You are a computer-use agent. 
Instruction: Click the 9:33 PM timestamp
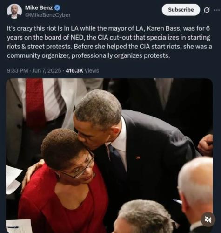point(18,71)
